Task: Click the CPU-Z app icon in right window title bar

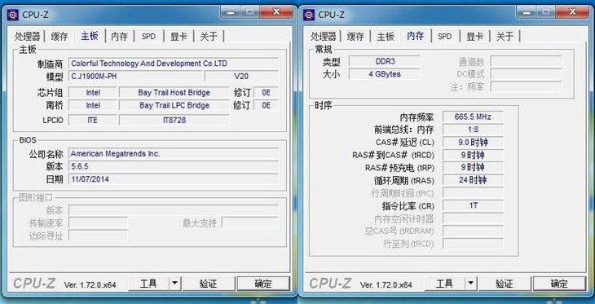Action: pos(309,15)
